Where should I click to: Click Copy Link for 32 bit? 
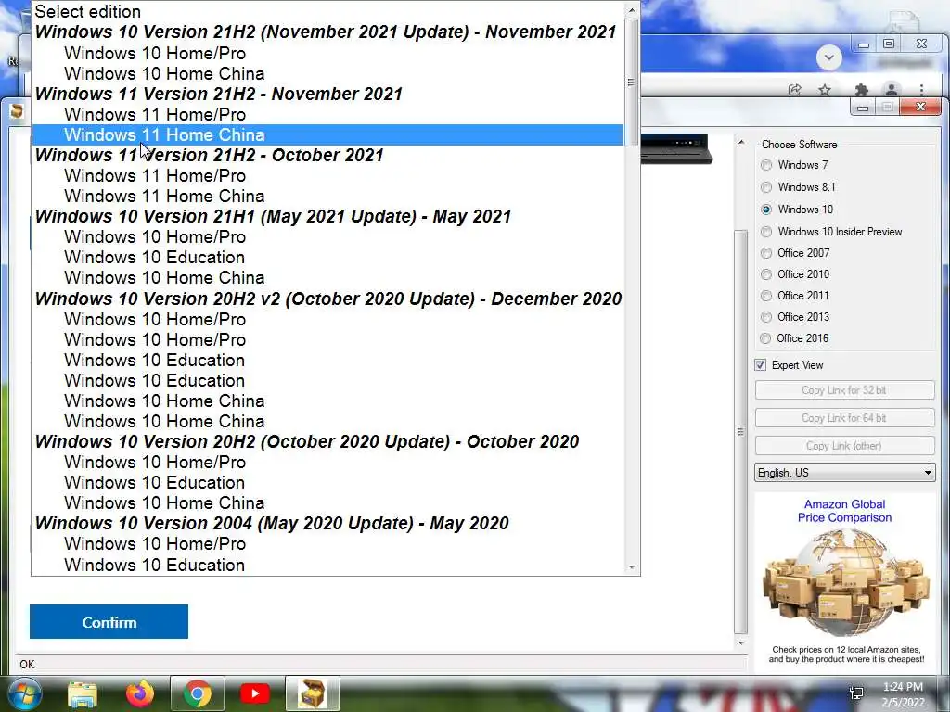(844, 390)
